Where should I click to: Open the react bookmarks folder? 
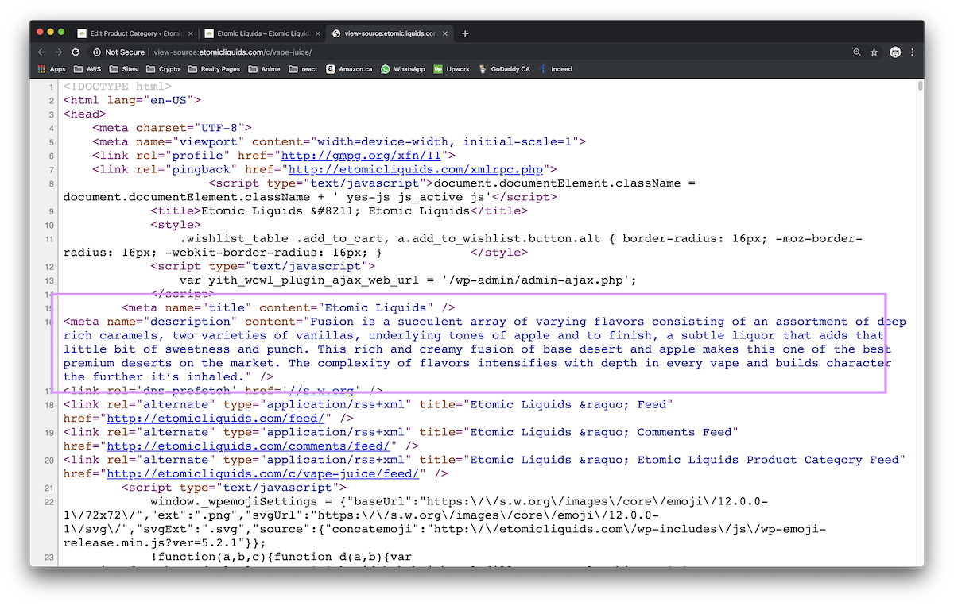(303, 69)
